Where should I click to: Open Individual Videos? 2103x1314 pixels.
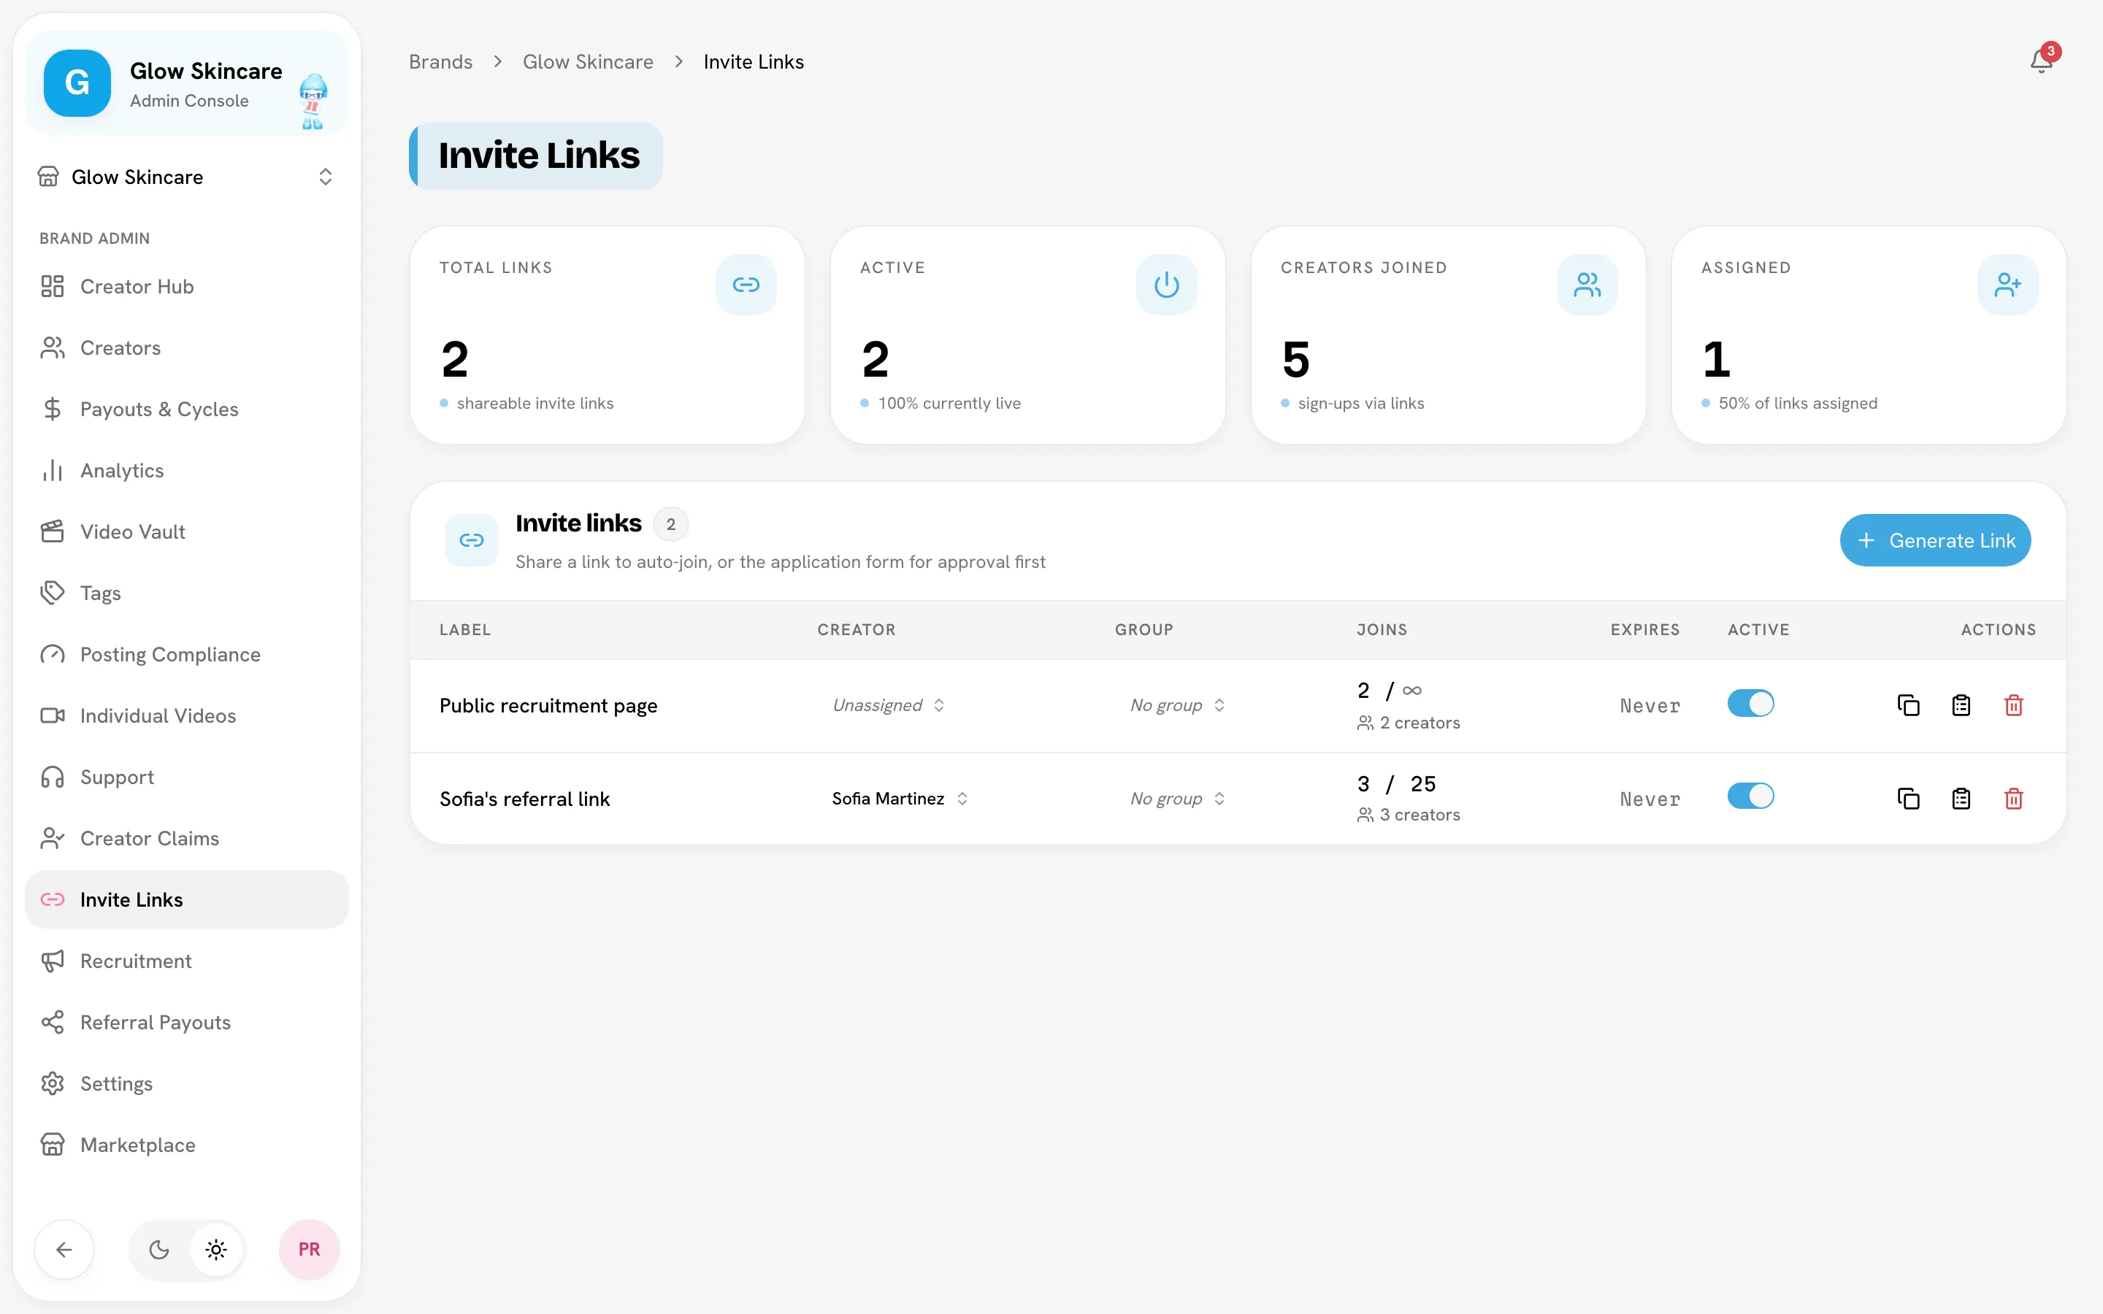[186, 715]
